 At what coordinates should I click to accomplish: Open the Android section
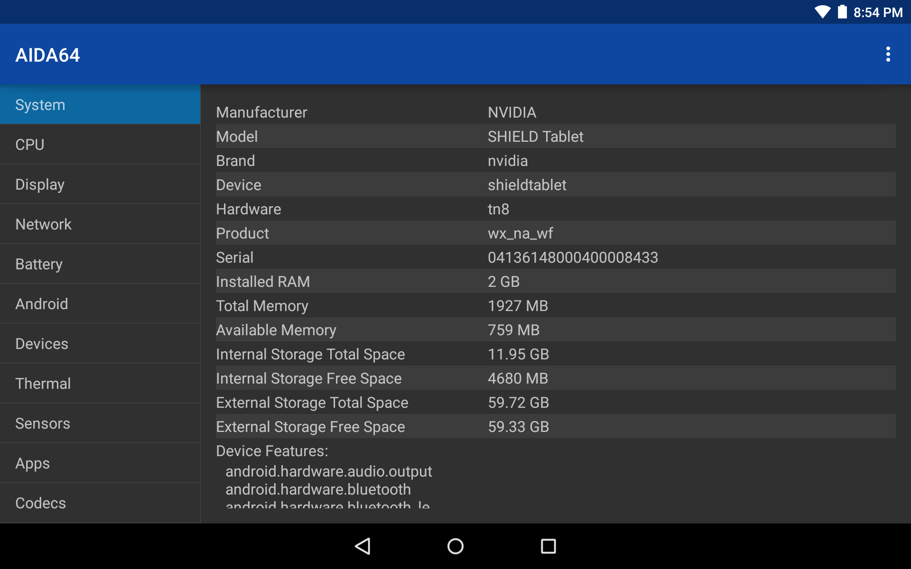pos(100,304)
